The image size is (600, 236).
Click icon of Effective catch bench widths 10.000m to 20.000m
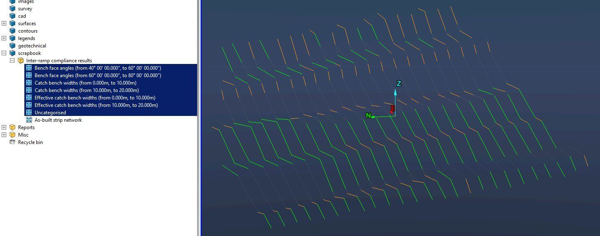click(29, 105)
